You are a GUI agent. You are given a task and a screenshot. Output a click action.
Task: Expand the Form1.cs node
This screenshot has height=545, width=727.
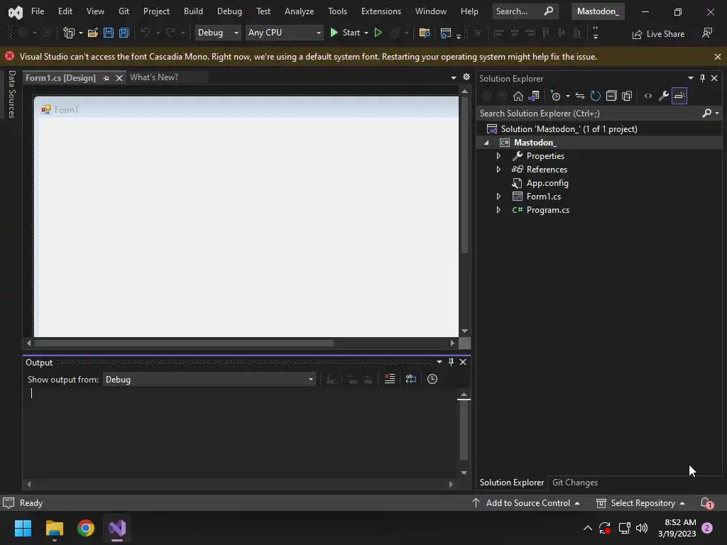498,197
